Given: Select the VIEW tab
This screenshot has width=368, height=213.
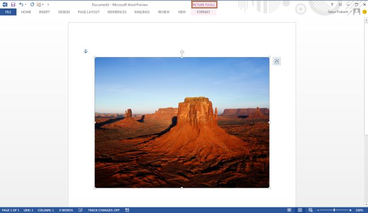Looking at the screenshot, I should tap(182, 12).
